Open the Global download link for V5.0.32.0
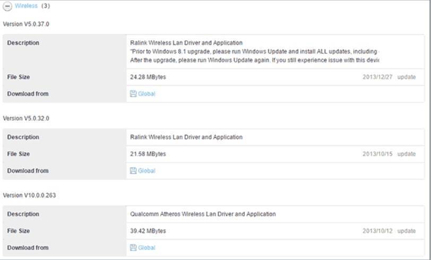The width and height of the screenshot is (431, 260). (x=146, y=171)
